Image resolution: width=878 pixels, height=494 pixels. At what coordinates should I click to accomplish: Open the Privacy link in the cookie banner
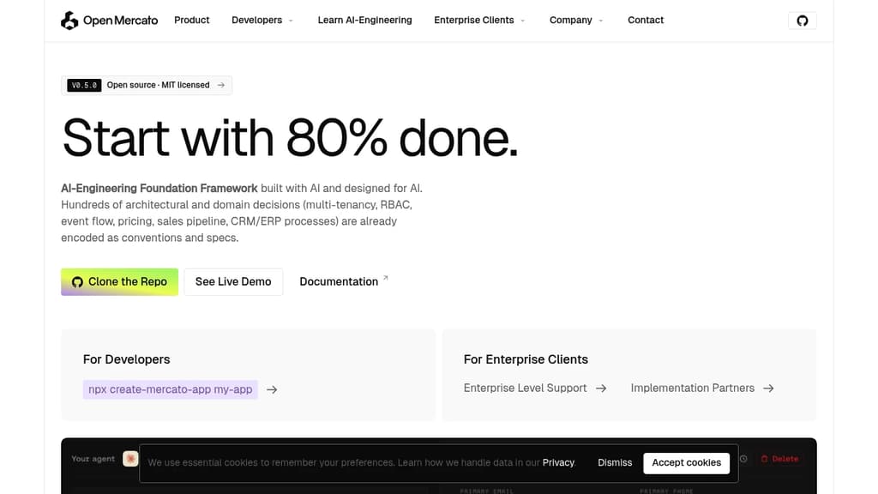point(558,462)
